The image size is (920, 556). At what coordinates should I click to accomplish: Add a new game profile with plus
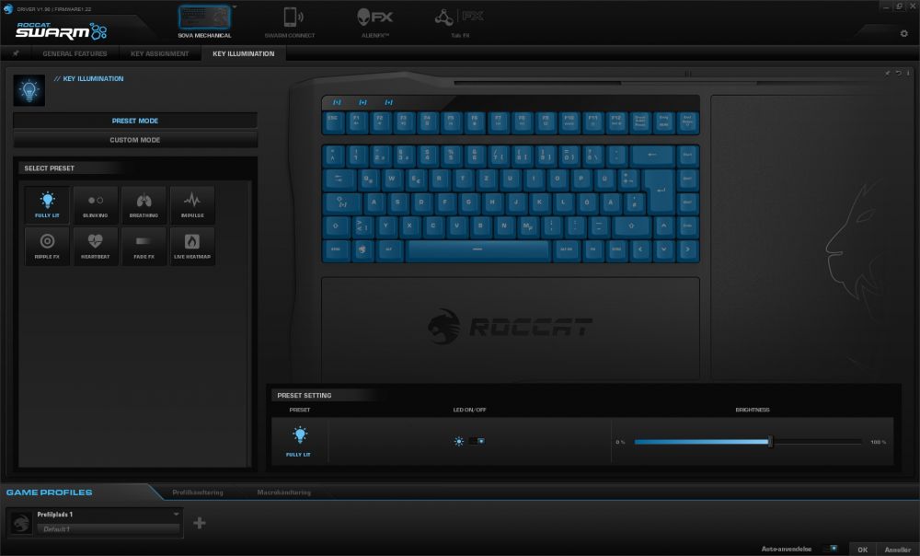200,523
